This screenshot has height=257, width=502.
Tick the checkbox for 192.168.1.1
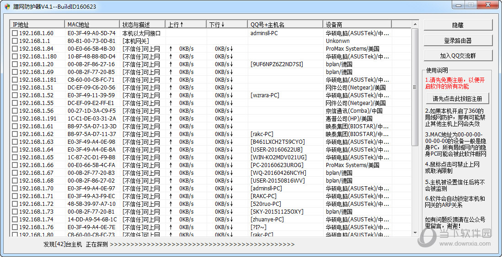15,41
